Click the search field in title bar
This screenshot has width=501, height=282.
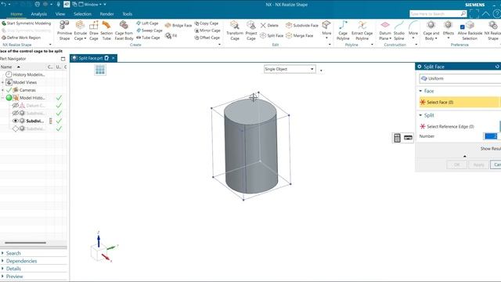pyautogui.click(x=438, y=14)
